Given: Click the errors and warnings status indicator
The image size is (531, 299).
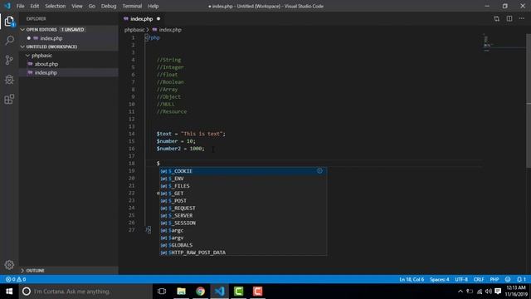Looking at the screenshot, I should point(16,279).
